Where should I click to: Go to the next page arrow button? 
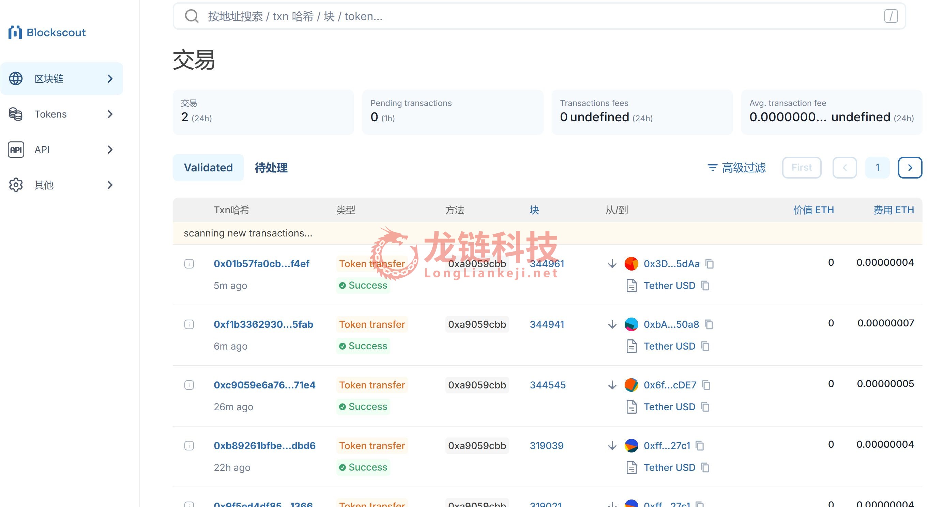(x=910, y=168)
